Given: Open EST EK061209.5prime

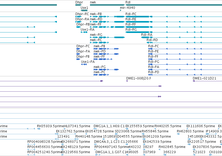Looking at the screenshot, I should pyautogui.click(x=157, y=137).
